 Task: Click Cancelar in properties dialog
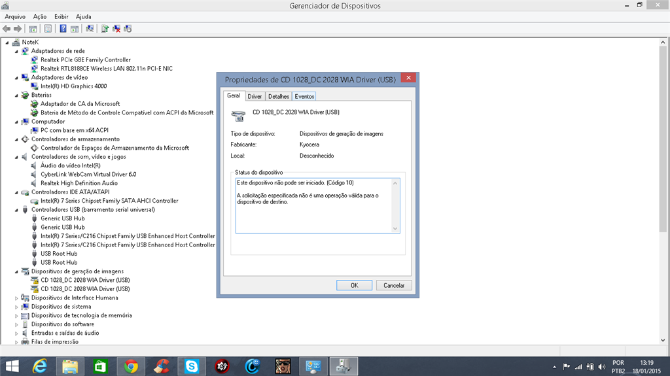[394, 285]
